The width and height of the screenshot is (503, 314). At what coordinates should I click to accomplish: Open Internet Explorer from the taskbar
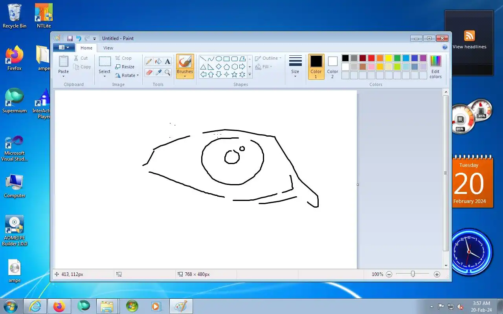(x=35, y=306)
